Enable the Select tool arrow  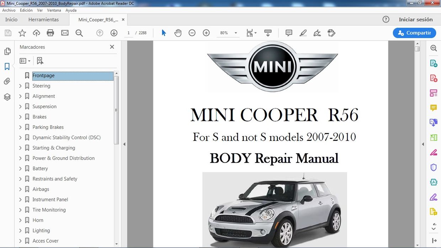(164, 33)
